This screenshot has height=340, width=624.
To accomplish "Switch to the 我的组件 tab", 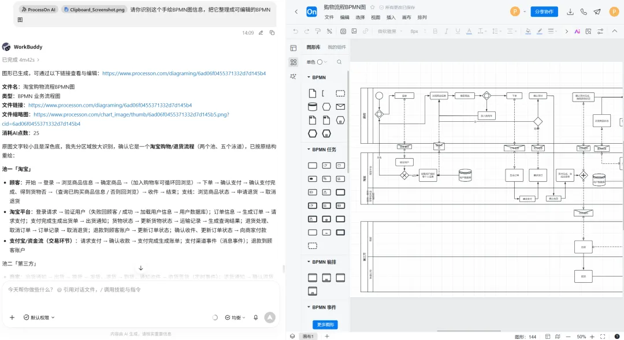I will click(x=337, y=47).
